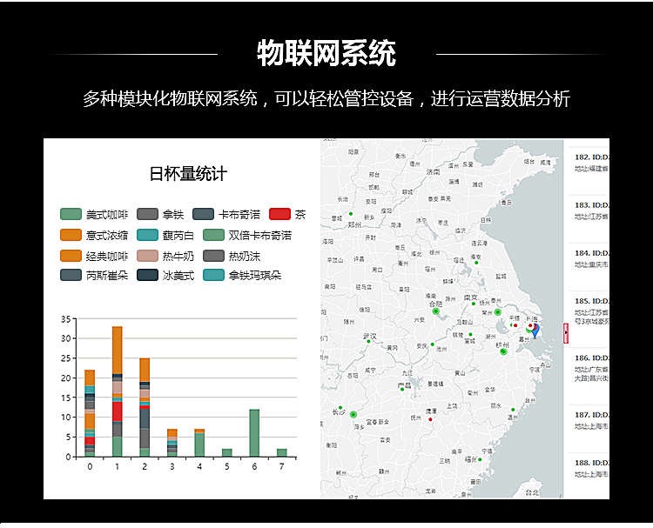Click the stacked bar at hour 3

[x=172, y=443]
